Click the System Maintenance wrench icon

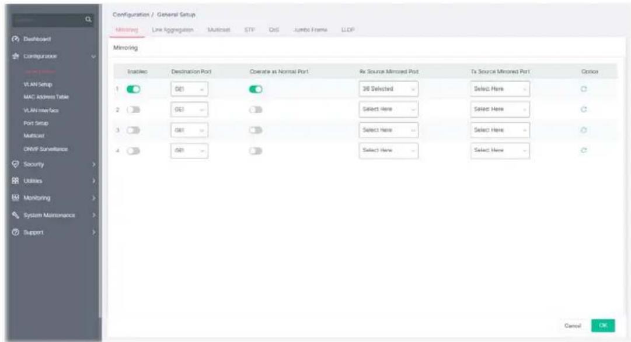tap(15, 215)
